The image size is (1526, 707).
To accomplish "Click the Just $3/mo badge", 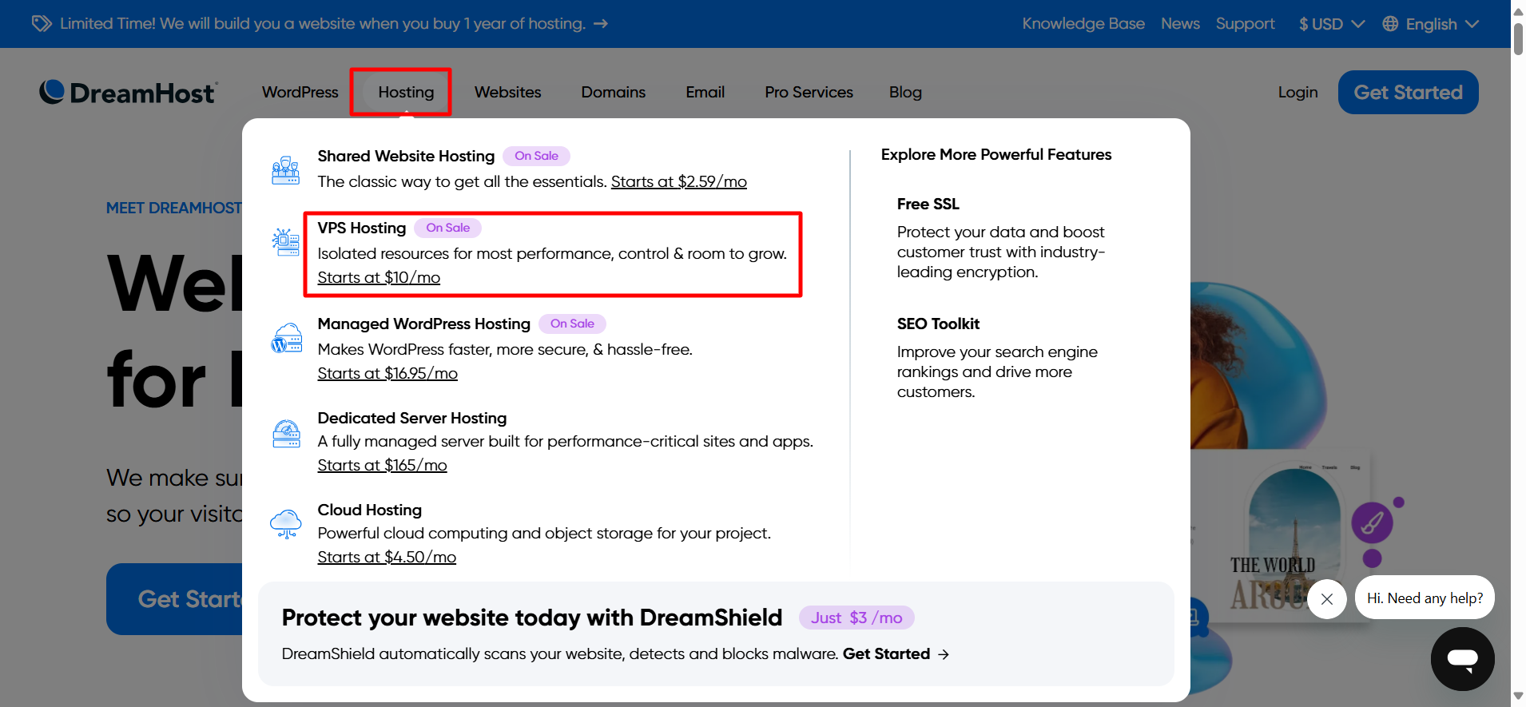I will coord(856,618).
